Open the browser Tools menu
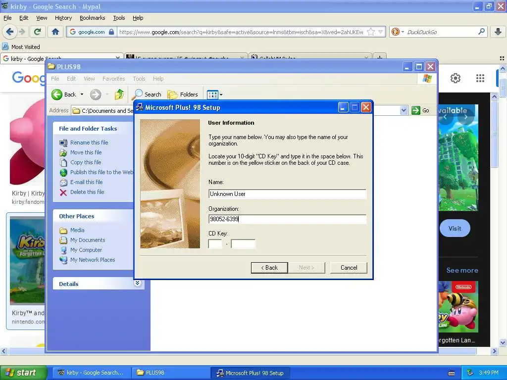Image resolution: width=507 pixels, height=380 pixels. 119,18
